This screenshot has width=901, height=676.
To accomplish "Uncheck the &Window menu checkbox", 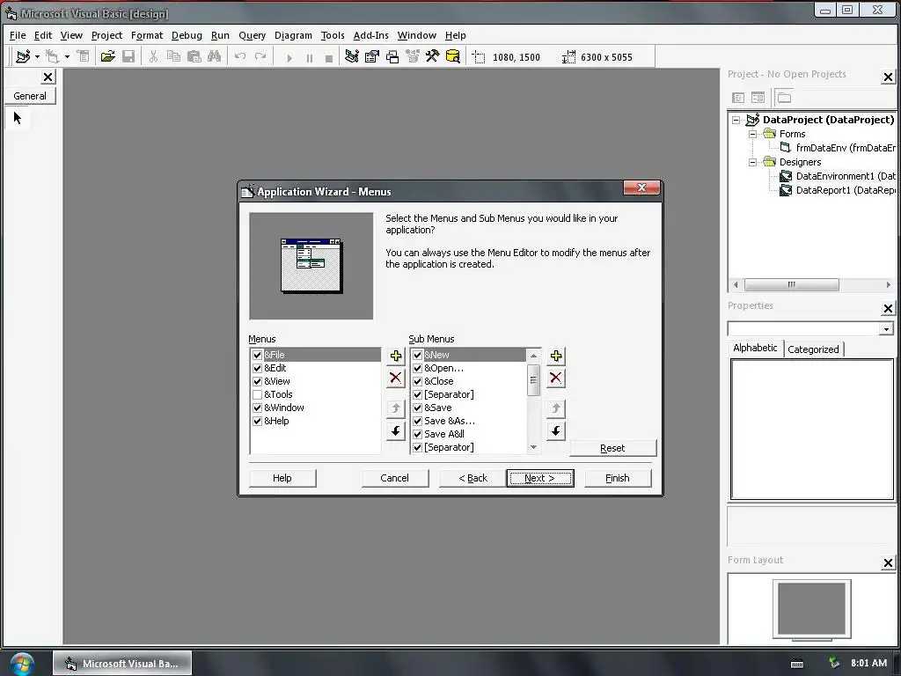I will click(x=258, y=408).
